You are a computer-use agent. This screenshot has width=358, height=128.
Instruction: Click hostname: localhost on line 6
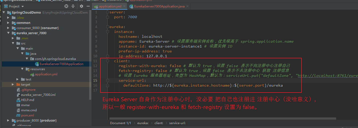(140, 36)
